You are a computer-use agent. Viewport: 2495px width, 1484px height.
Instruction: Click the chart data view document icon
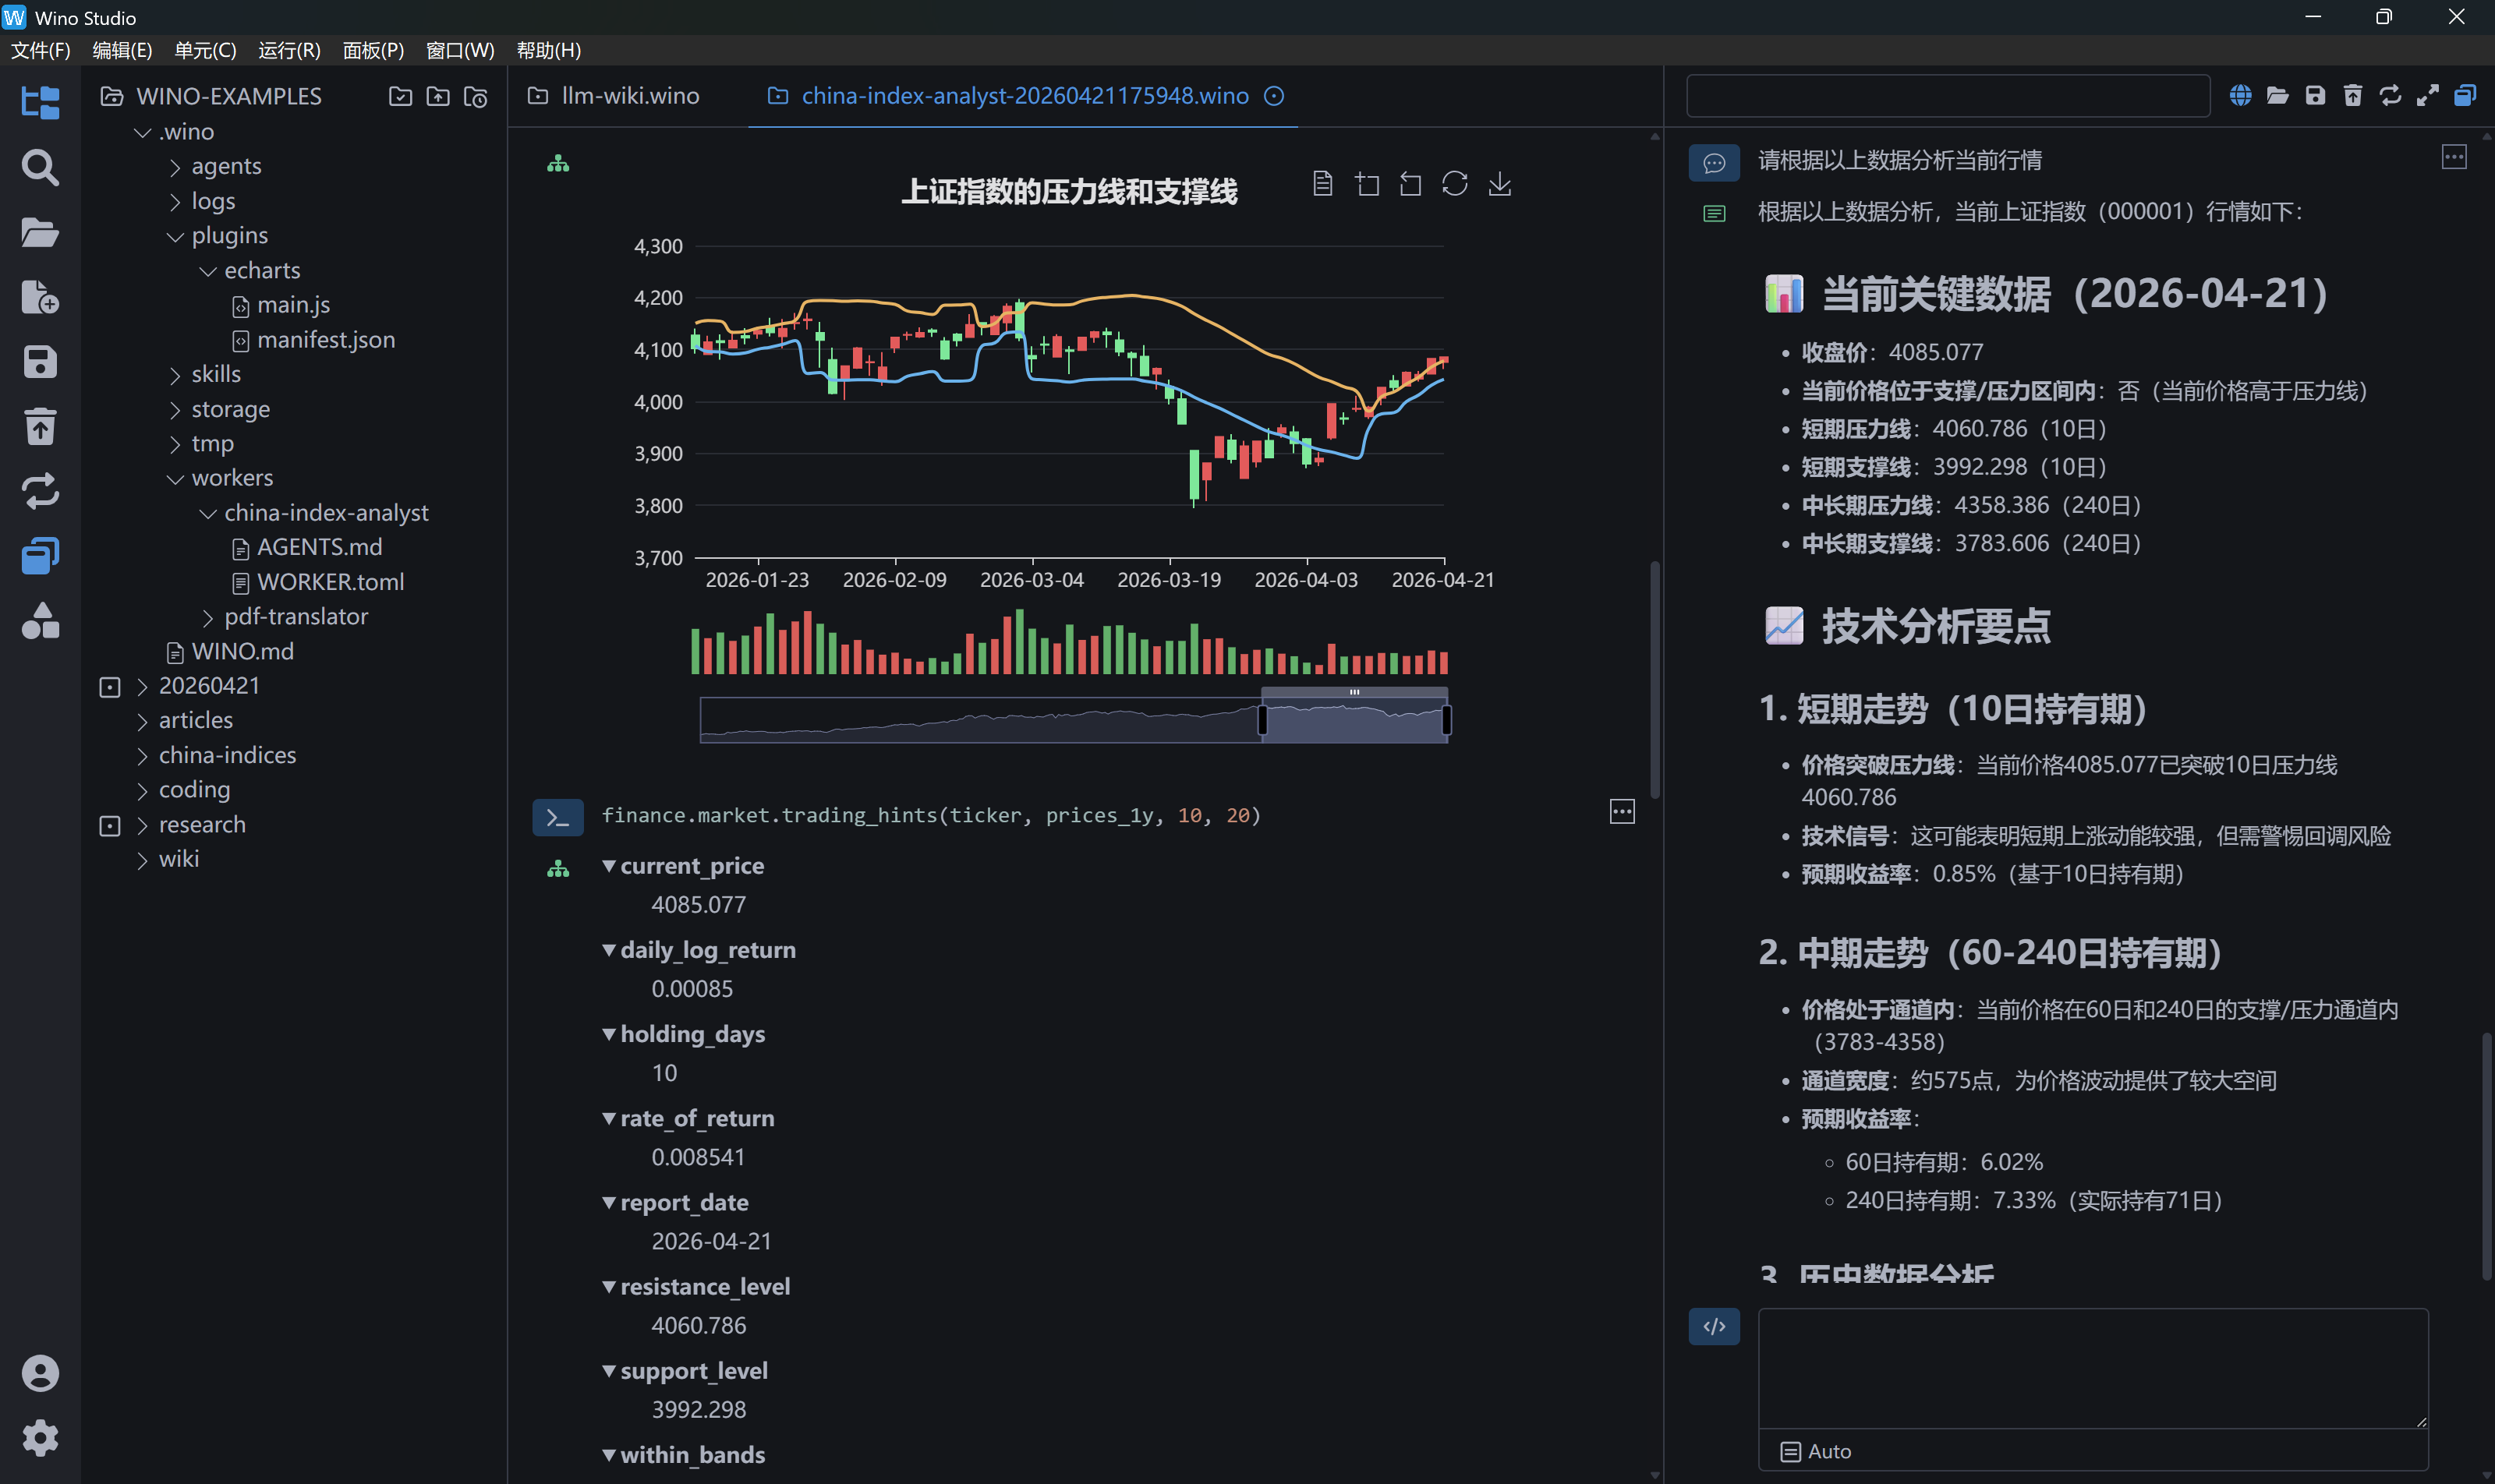(x=1322, y=184)
